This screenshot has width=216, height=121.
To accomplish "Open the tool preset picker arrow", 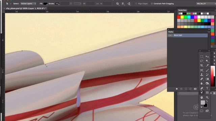I will coord(10,4).
